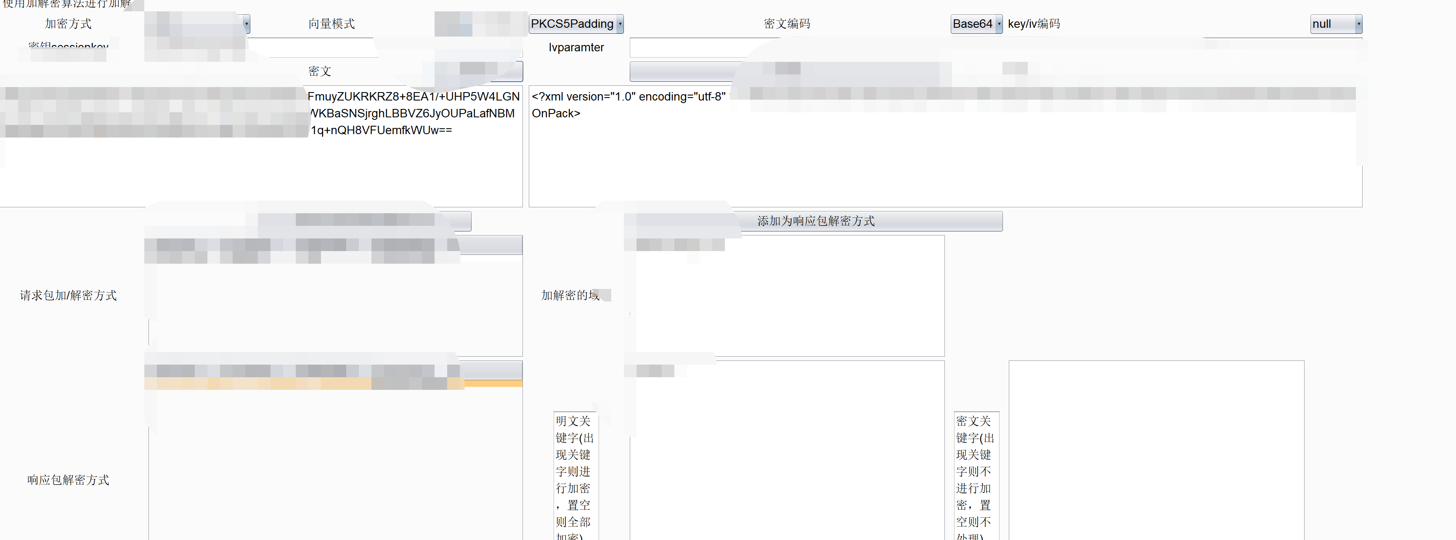Click the 加解密的域 text box
The image size is (1456, 540).
click(x=787, y=295)
